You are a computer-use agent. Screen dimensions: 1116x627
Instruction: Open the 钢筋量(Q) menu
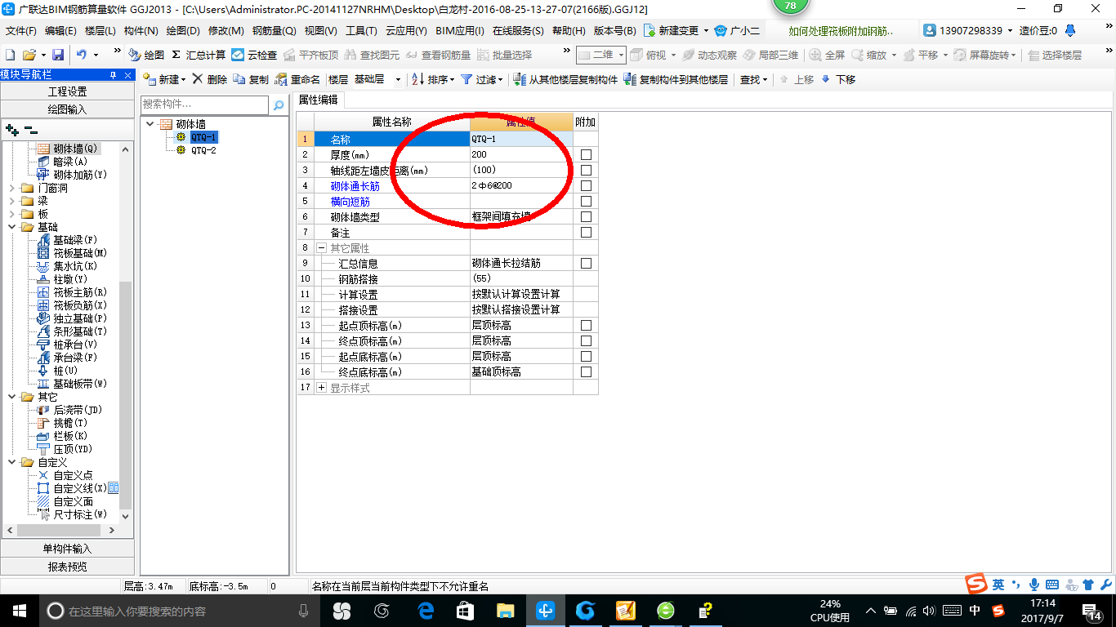(x=274, y=30)
